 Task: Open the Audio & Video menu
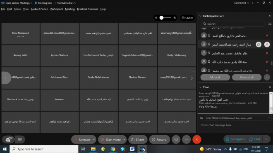coord(39,9)
